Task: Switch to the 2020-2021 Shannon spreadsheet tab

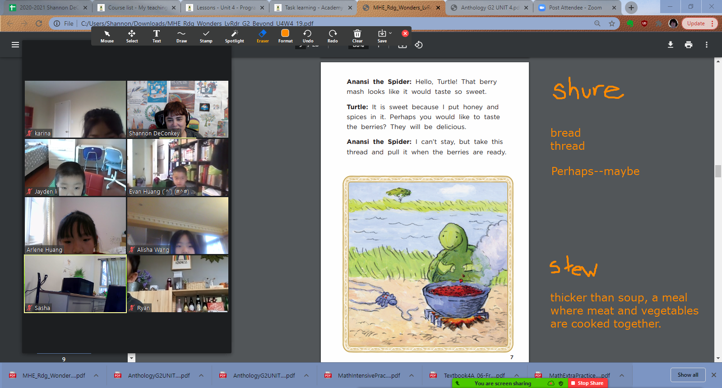Action: coord(47,8)
